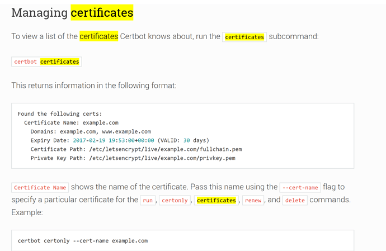Click the 'certbot certificates' command snippet
Screen dimensions: 386x251
(x=46, y=61)
